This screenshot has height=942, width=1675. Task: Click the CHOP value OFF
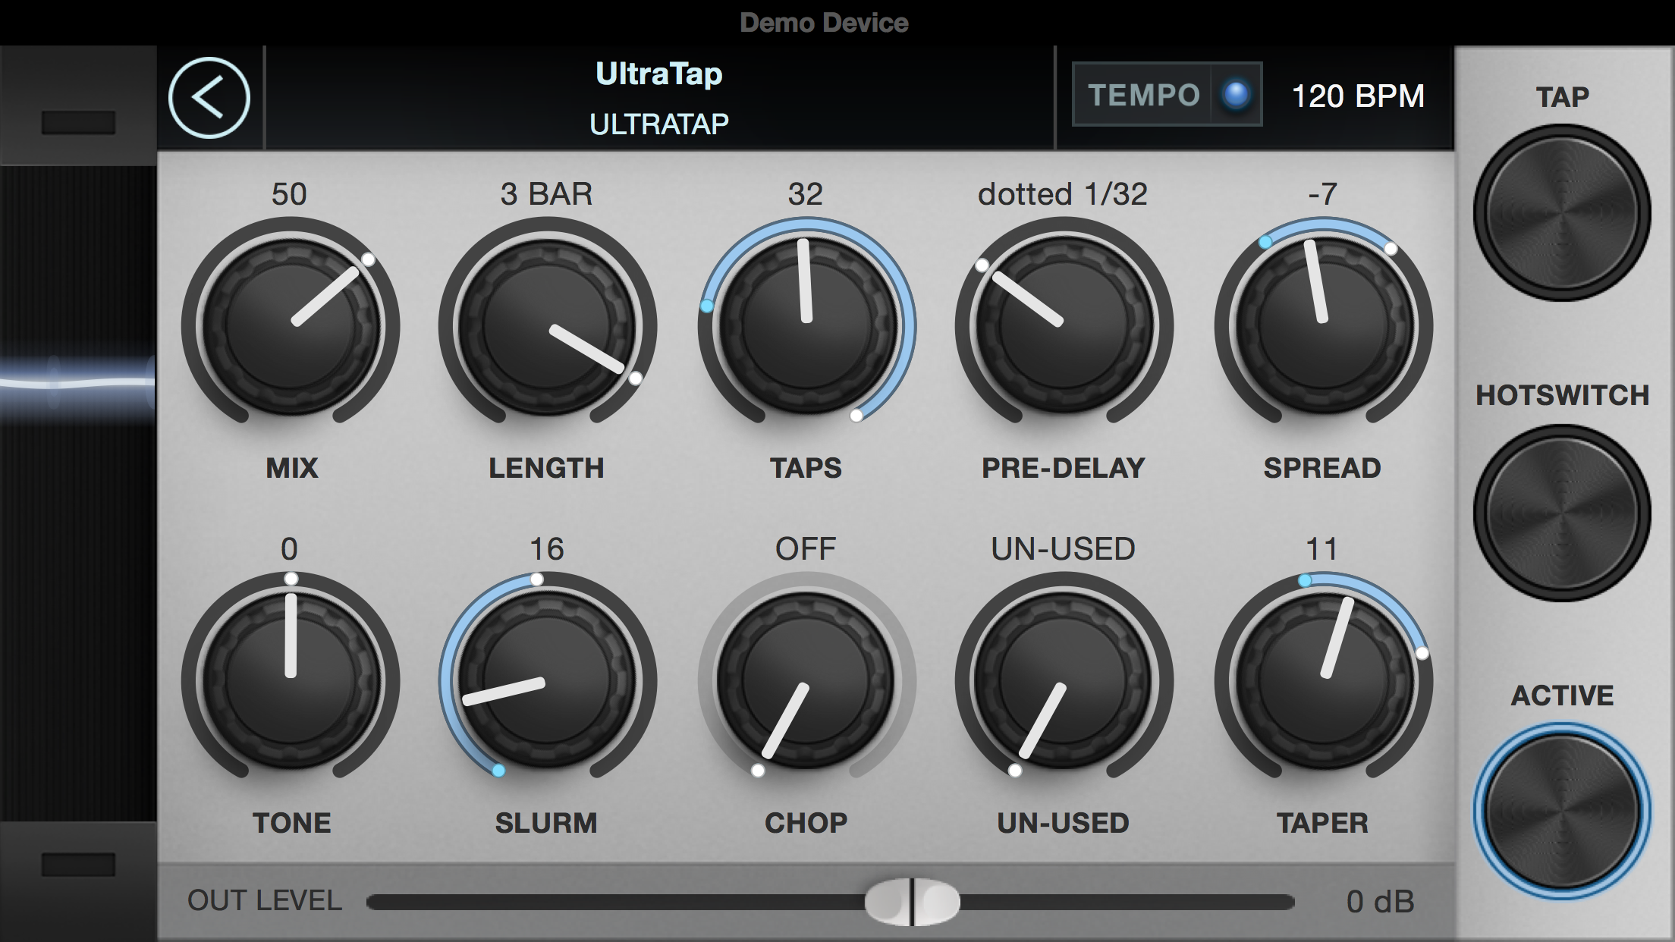(806, 549)
